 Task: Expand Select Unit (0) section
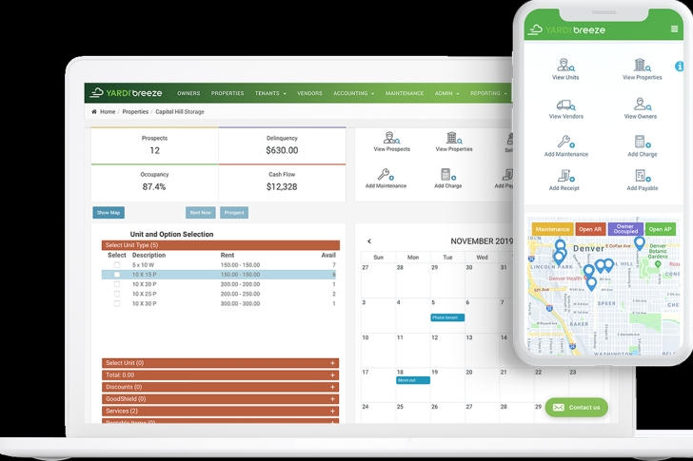click(x=220, y=363)
